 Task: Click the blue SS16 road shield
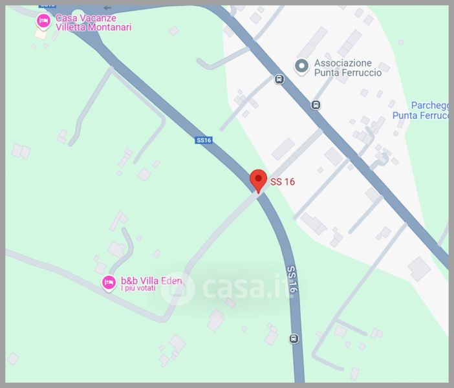pos(204,140)
